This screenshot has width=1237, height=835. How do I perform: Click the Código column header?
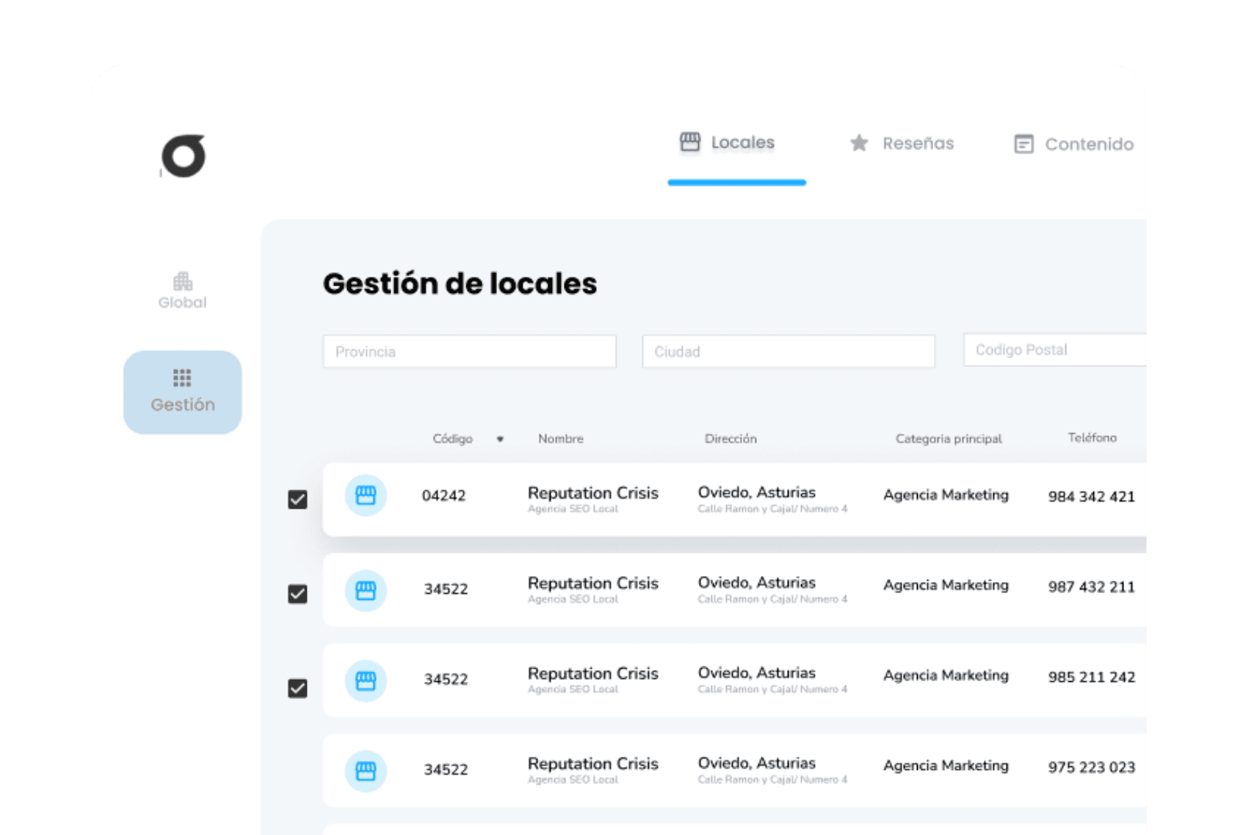click(x=452, y=438)
